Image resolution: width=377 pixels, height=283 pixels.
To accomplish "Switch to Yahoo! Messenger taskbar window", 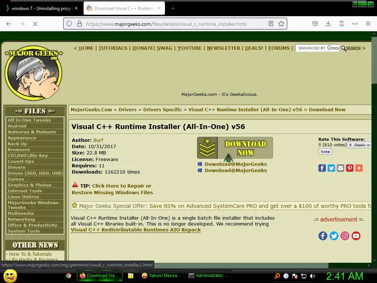I will [x=162, y=276].
